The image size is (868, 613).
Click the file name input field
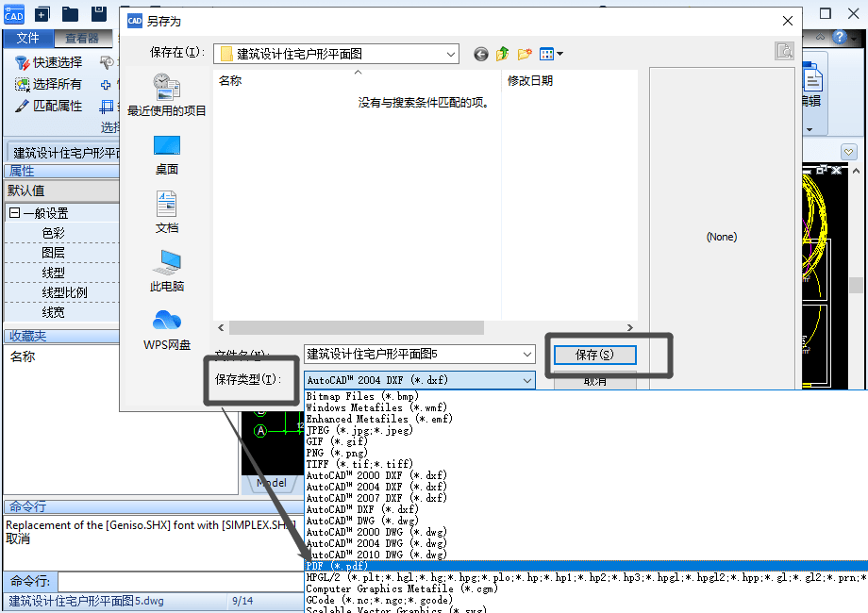click(412, 354)
